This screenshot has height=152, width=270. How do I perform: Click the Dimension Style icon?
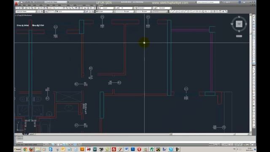pos(117,8)
